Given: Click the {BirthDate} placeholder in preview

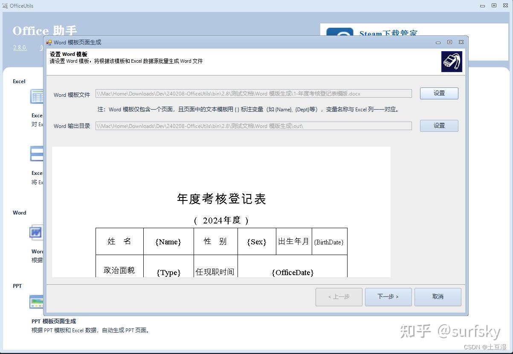Looking at the screenshot, I should 329,242.
